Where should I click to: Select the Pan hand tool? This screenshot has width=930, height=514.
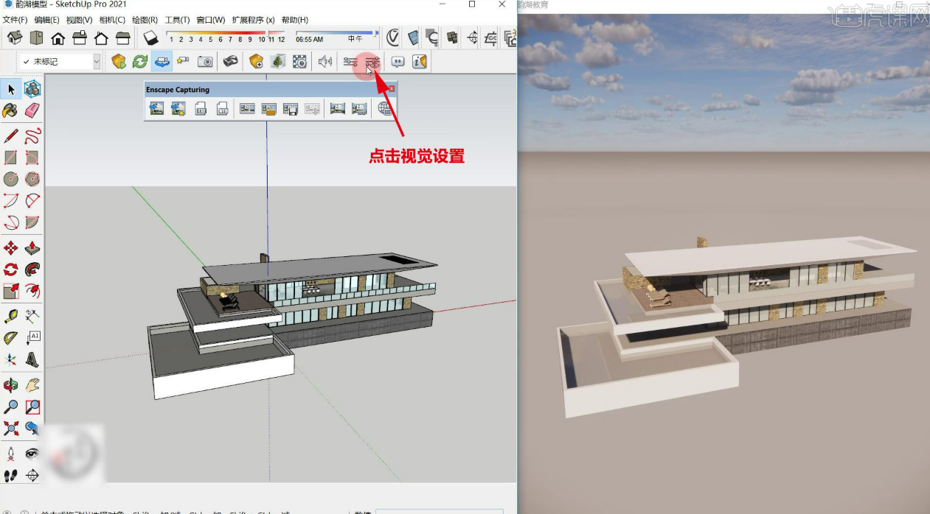click(x=32, y=385)
